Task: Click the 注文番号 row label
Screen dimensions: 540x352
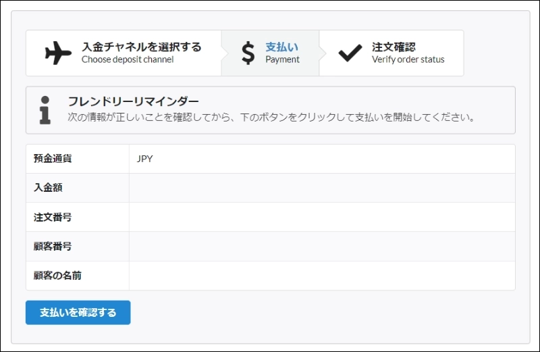Action: [53, 217]
